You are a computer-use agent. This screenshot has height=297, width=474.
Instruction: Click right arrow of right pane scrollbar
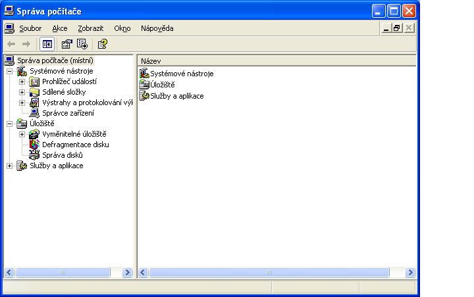[410, 273]
